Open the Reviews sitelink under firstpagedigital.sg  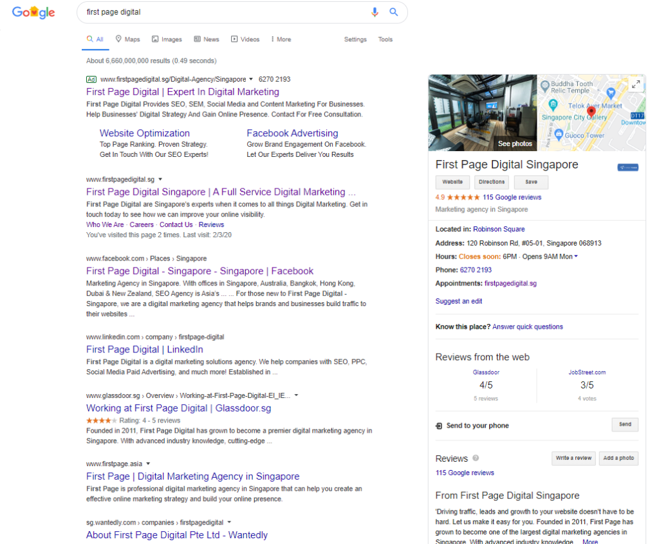click(211, 225)
